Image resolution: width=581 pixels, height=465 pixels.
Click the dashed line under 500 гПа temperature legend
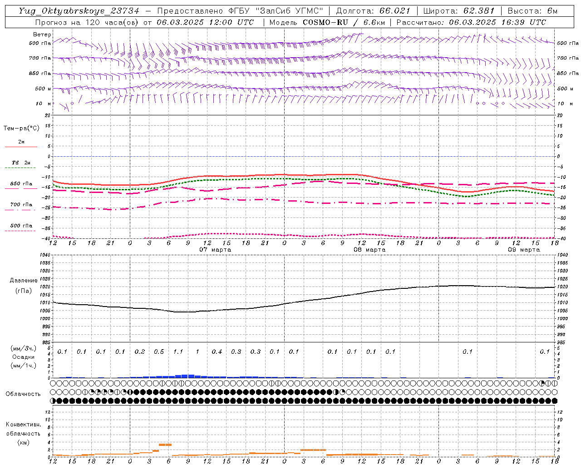point(20,231)
